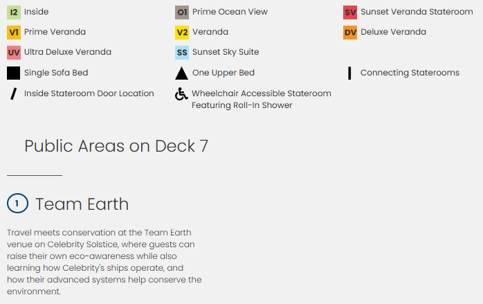Click the UV Ultra Deluxe Veranda badge
This screenshot has height=304, width=483.
[x=14, y=52]
